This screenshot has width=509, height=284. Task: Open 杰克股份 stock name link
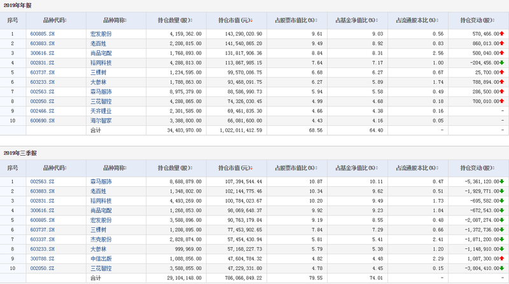101,240
